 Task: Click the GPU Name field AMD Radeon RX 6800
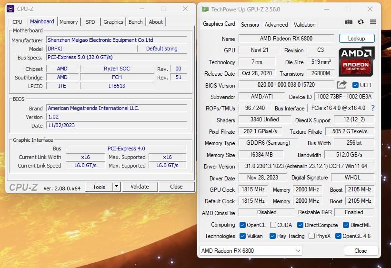[x=286, y=39]
